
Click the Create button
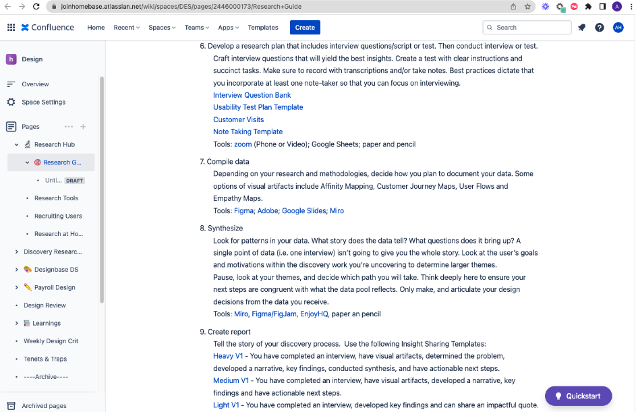click(305, 28)
